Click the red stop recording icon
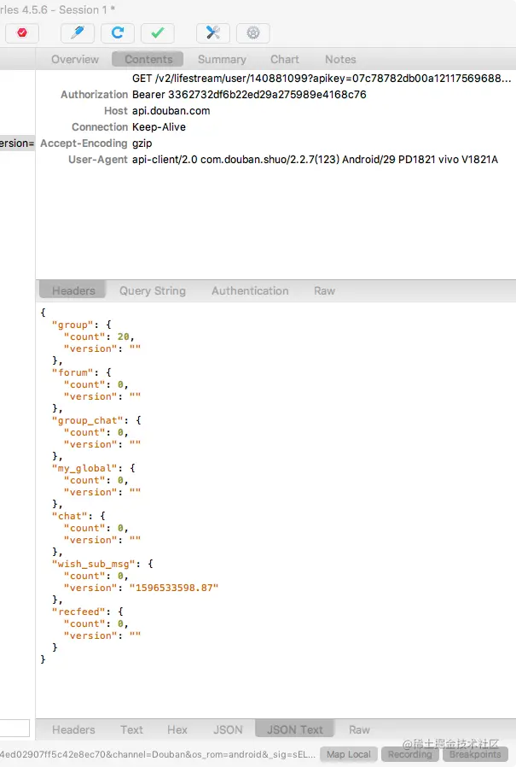Image resolution: width=516 pixels, height=767 pixels. point(22,32)
